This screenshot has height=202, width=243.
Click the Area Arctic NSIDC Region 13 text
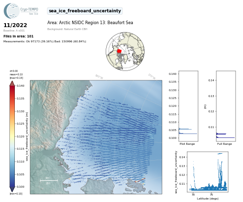coord(90,23)
